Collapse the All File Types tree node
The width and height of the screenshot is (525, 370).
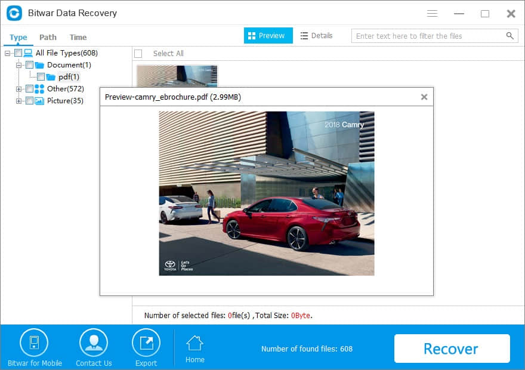point(7,53)
